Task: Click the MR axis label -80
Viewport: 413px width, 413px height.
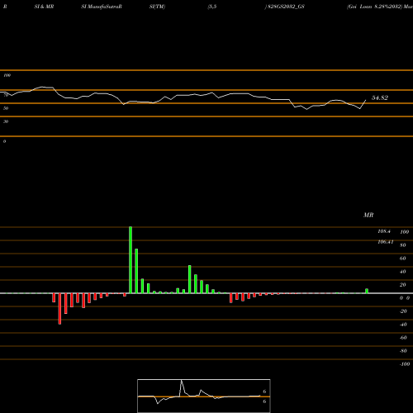Action: click(403, 351)
